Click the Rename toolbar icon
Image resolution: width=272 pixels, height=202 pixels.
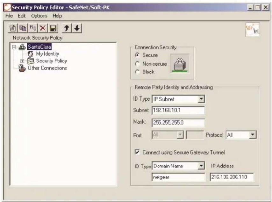pos(33,28)
